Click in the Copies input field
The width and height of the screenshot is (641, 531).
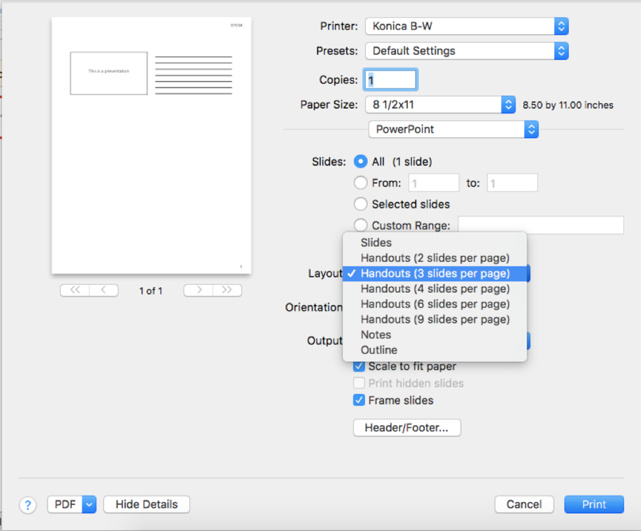(x=390, y=80)
